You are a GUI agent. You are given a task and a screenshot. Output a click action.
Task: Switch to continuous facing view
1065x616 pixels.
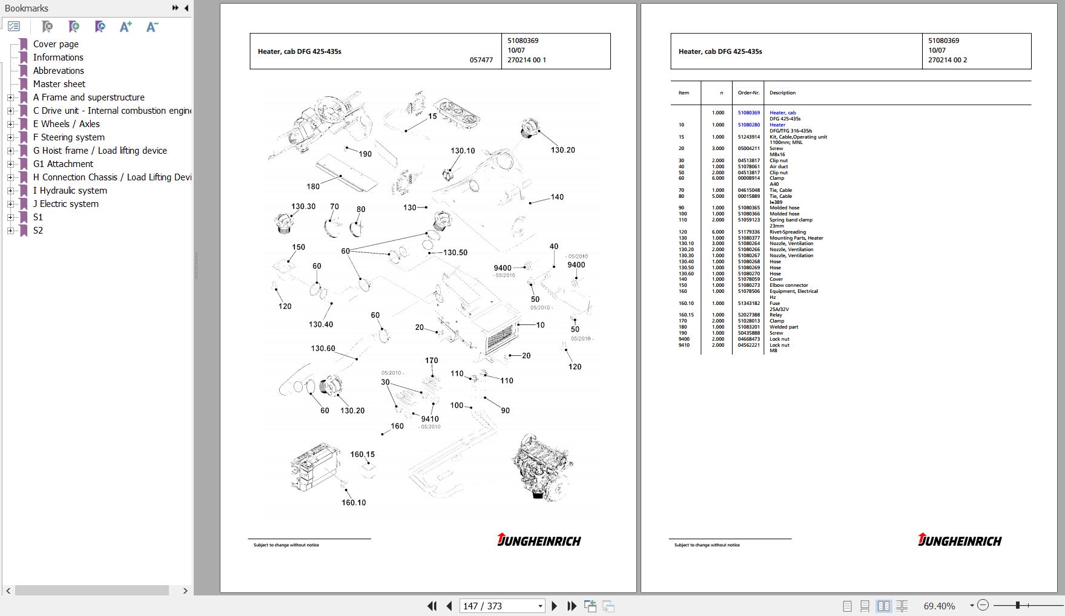[x=902, y=606]
